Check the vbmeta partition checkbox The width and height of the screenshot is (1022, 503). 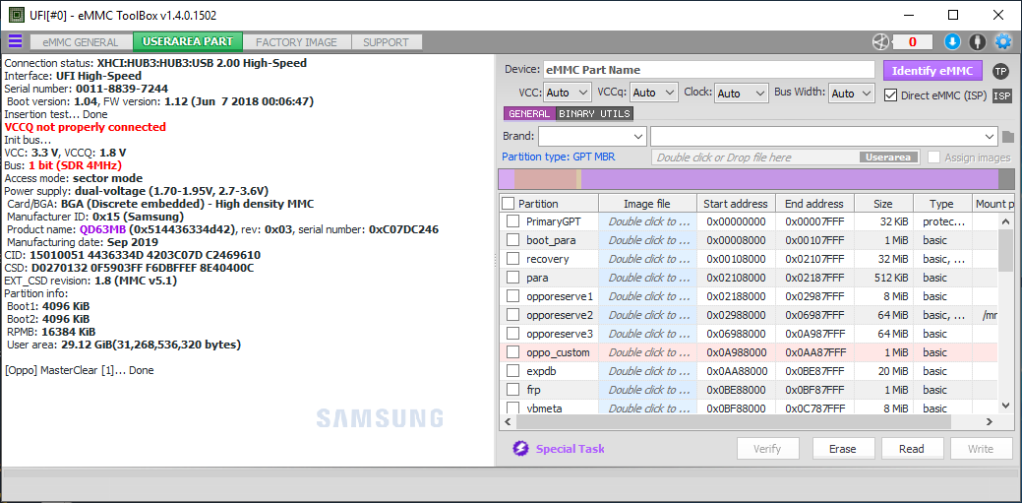[512, 409]
